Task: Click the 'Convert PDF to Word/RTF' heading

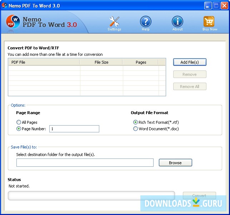Action: (33, 48)
